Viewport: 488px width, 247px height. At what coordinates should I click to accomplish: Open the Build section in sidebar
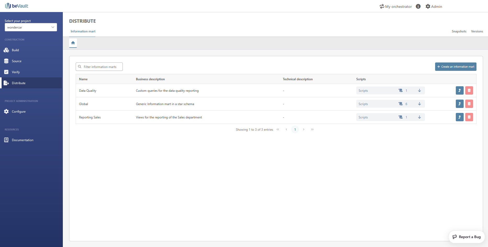pyautogui.click(x=15, y=50)
